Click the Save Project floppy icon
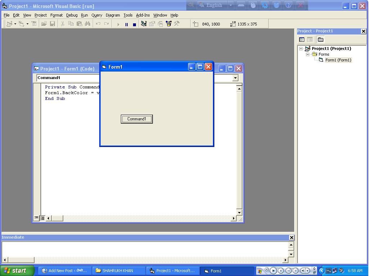This screenshot has width=369, height=276. coord(53,24)
